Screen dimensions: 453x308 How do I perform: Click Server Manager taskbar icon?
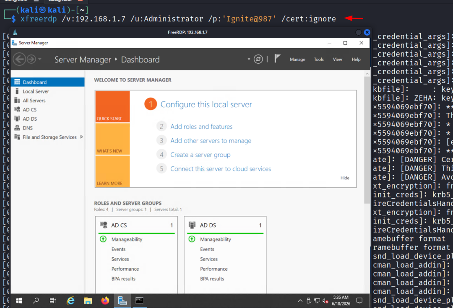pos(122,300)
